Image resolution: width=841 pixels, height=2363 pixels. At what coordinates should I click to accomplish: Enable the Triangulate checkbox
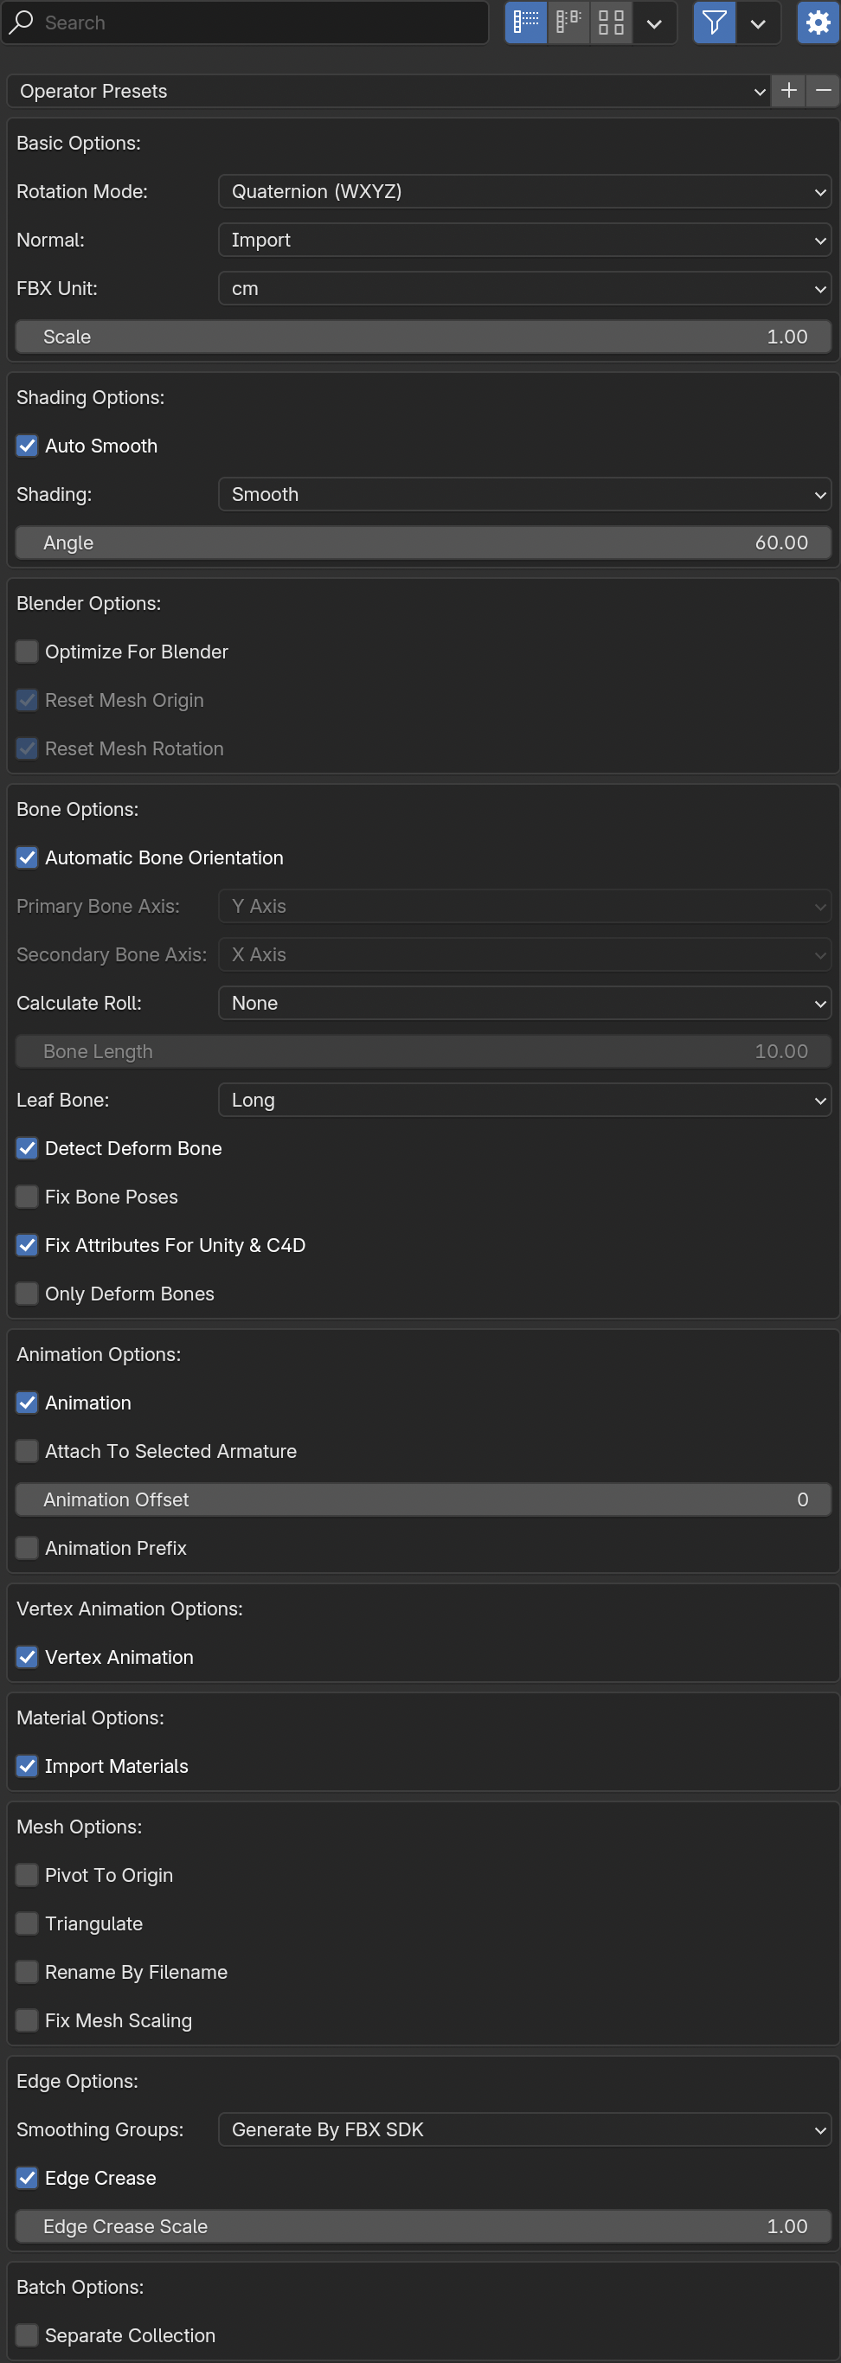pos(28,1923)
